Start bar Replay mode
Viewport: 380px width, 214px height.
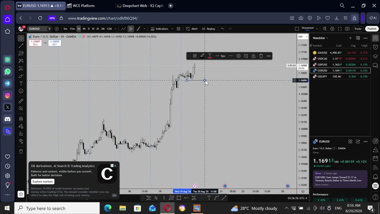[x=208, y=29]
